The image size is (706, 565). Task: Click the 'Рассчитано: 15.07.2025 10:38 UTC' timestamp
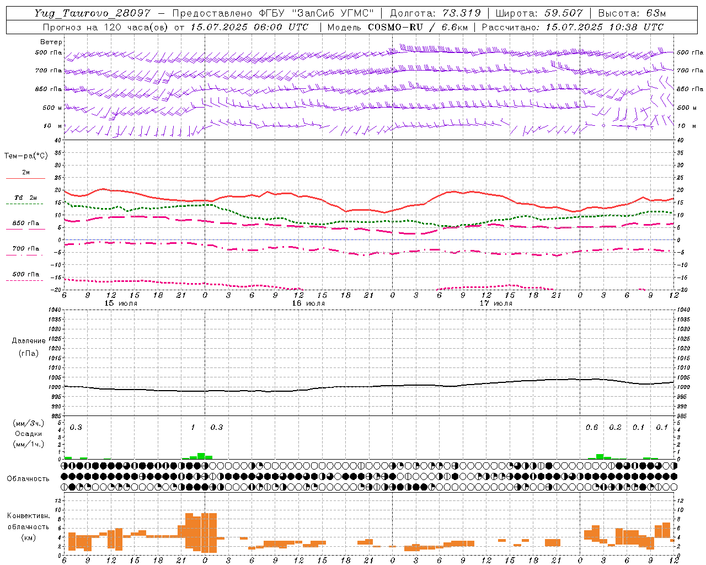573,27
